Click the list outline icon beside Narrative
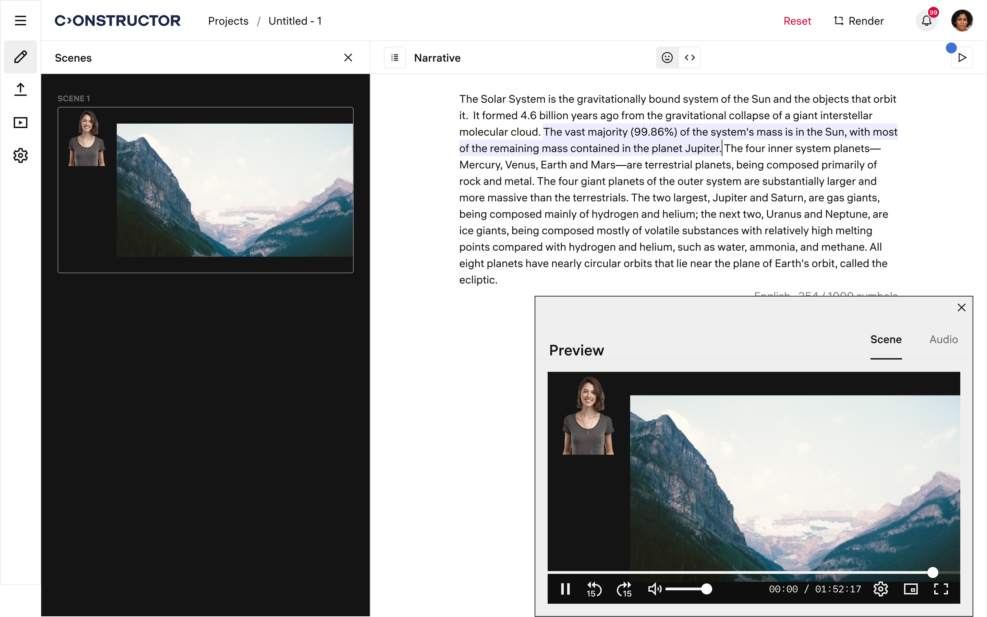Image resolution: width=987 pixels, height=617 pixels. point(394,58)
